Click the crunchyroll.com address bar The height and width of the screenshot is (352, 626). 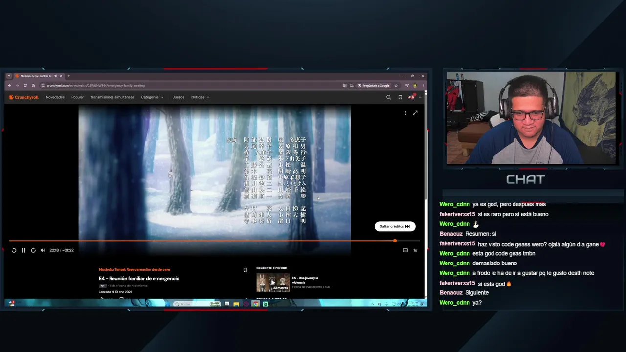191,86
